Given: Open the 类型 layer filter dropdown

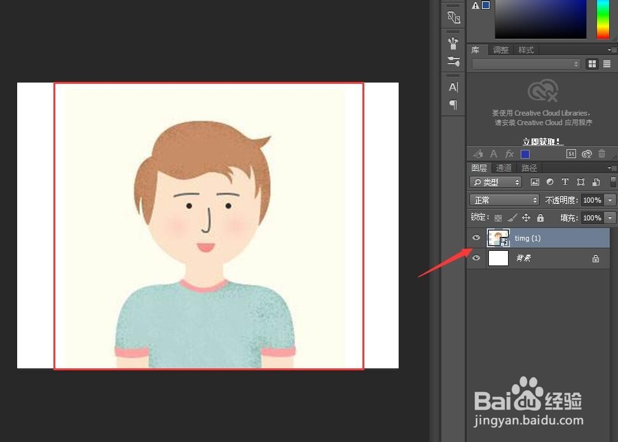Looking at the screenshot, I should (495, 182).
